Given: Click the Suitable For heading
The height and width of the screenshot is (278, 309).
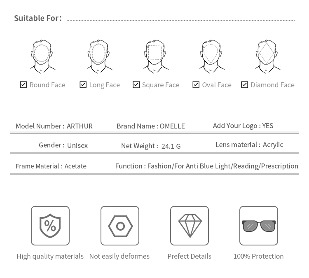Looking at the screenshot, I should click(37, 18).
